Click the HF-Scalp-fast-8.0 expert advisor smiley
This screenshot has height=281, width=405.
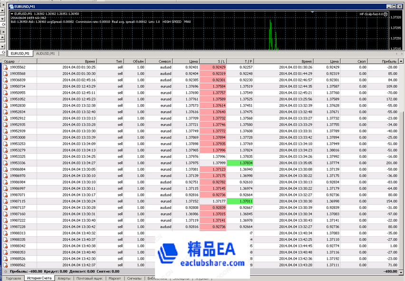386,14
